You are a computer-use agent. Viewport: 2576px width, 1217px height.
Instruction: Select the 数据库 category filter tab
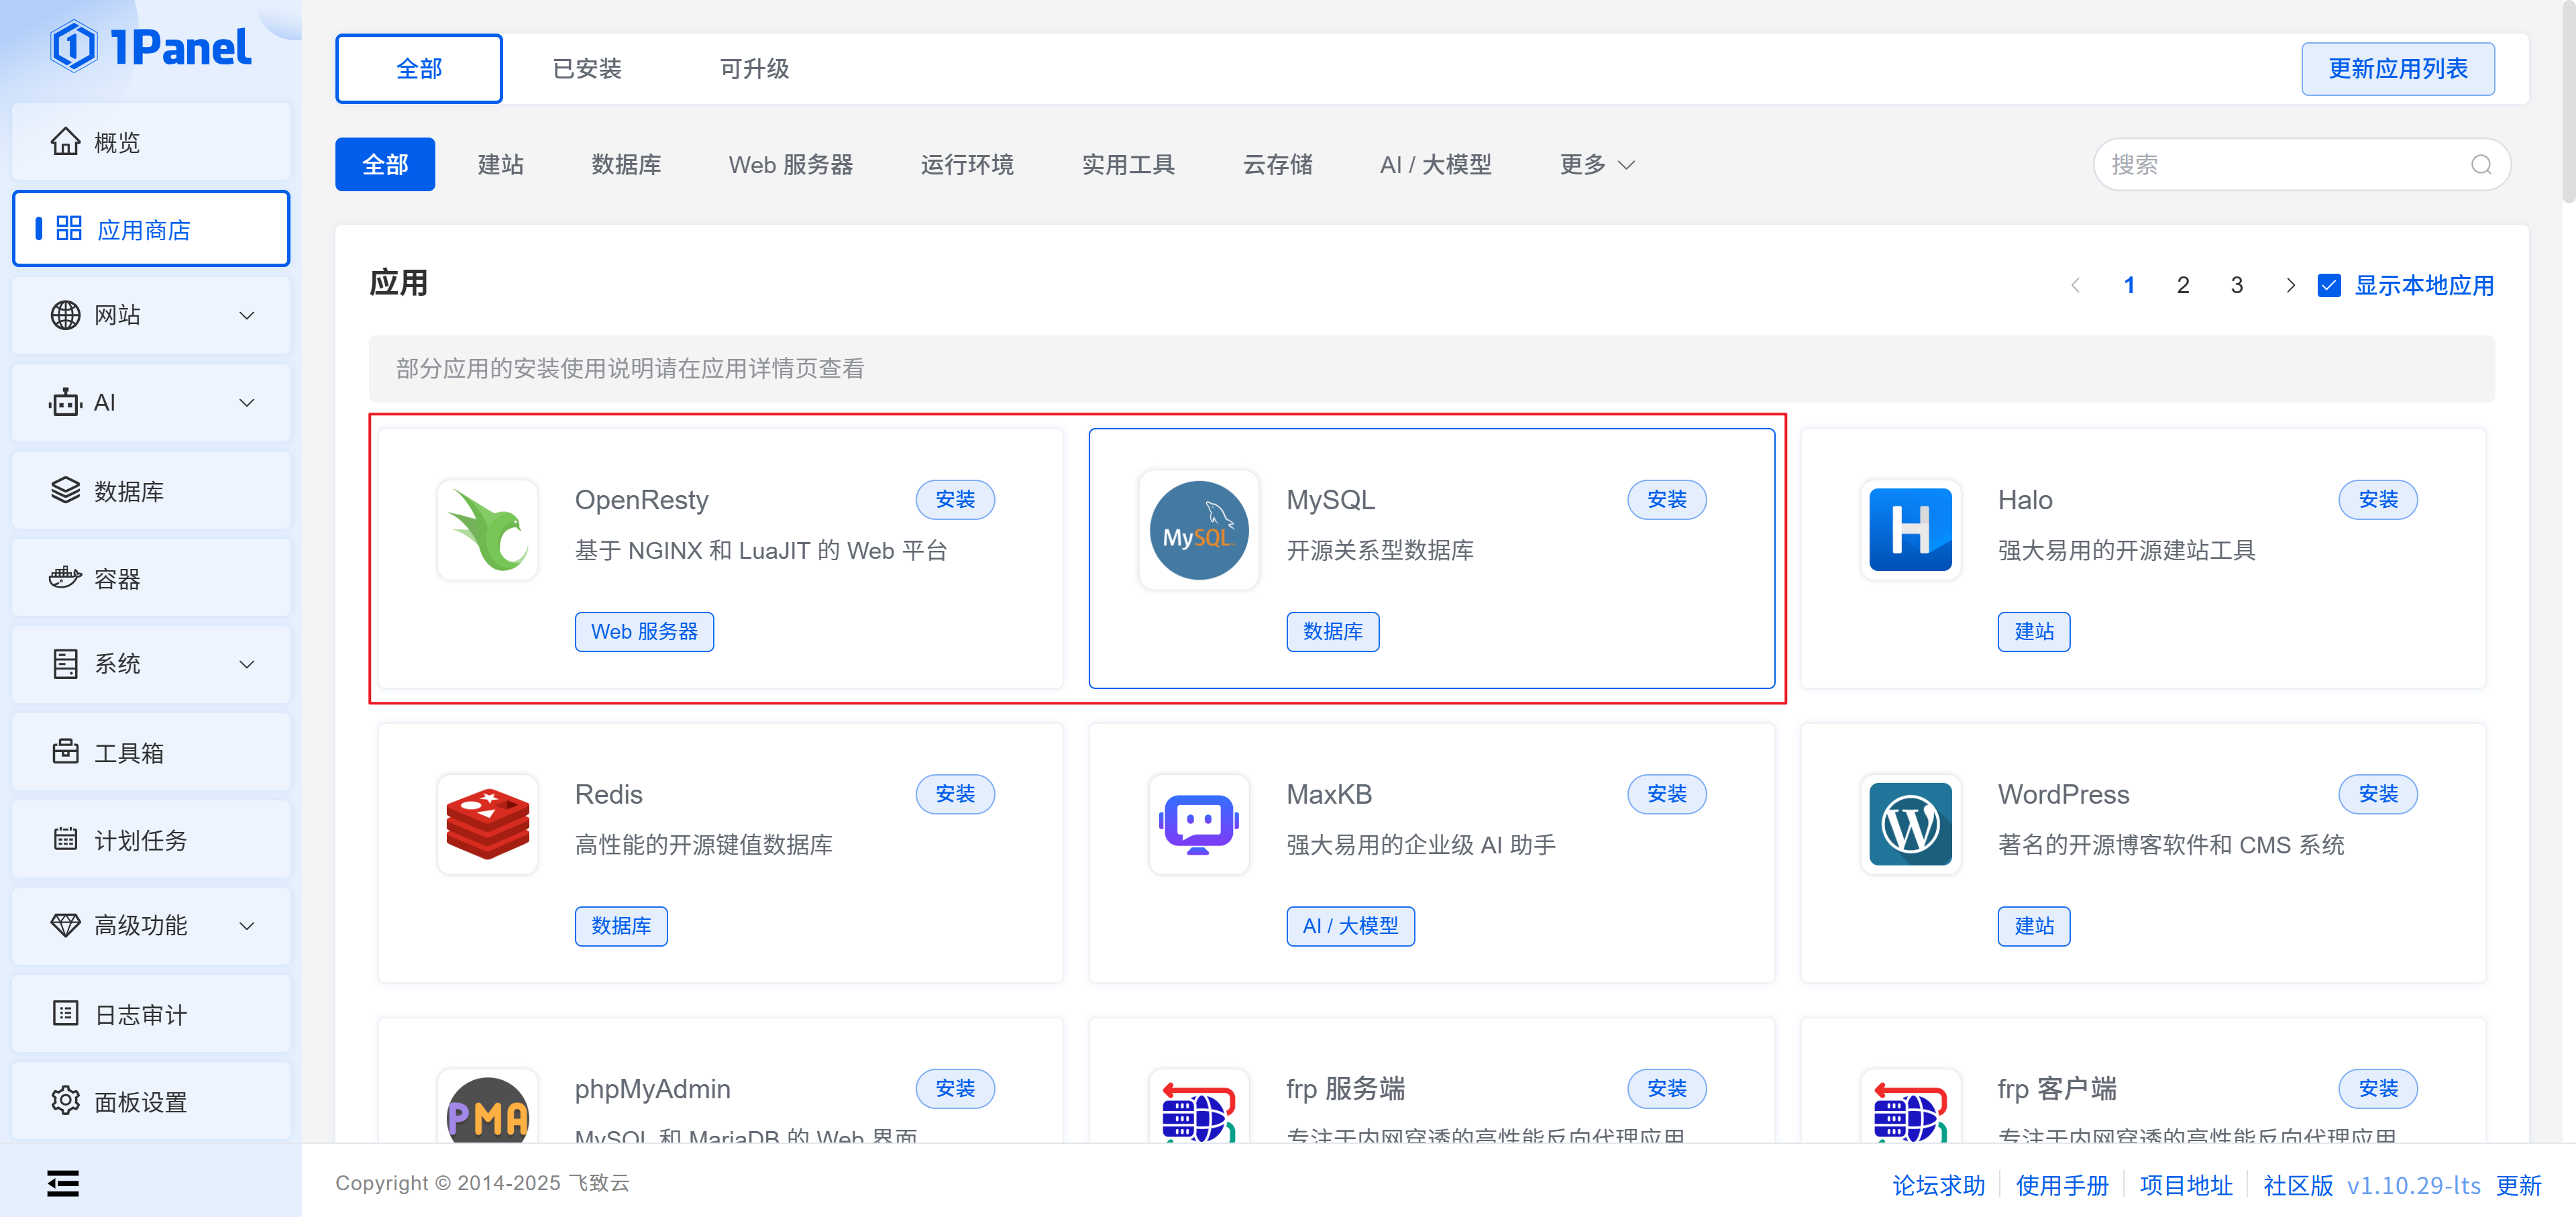[x=626, y=165]
